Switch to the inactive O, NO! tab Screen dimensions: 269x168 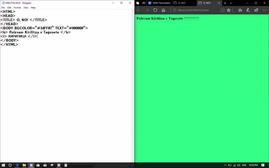[184, 3]
